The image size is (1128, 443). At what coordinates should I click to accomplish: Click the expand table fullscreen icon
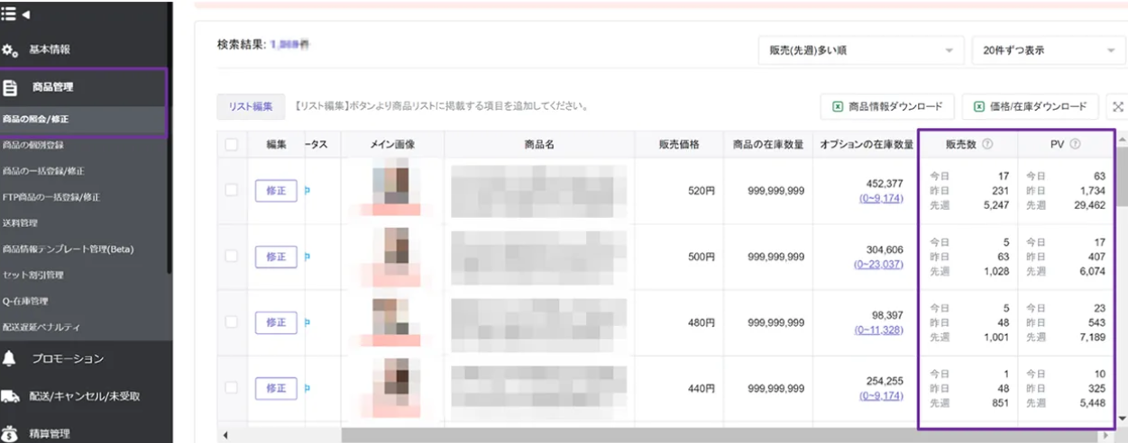[1118, 106]
